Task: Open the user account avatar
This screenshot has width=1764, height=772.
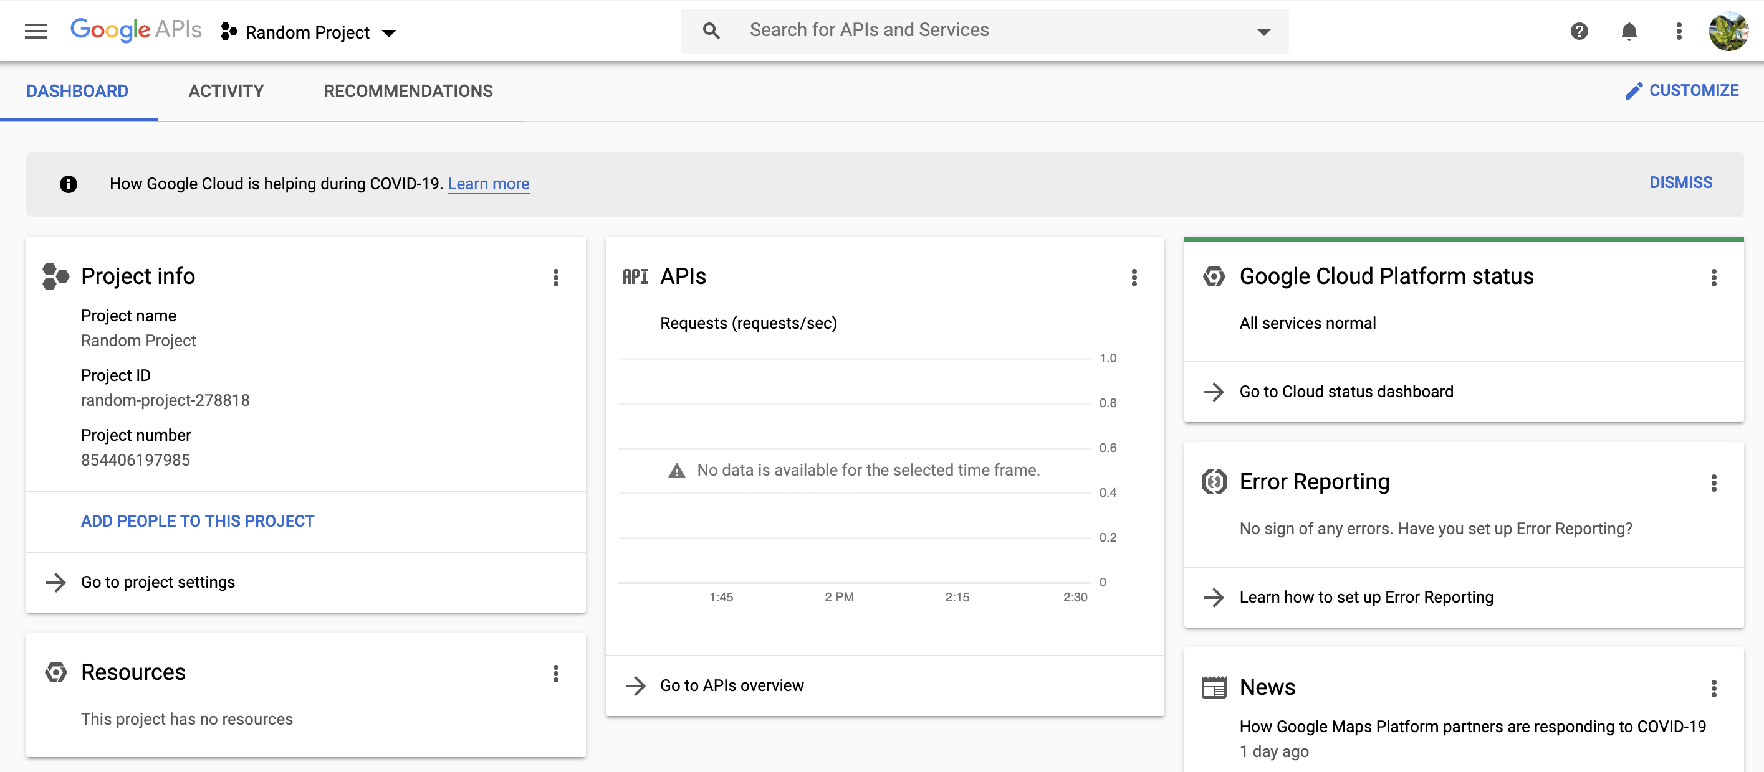Action: coord(1728,31)
